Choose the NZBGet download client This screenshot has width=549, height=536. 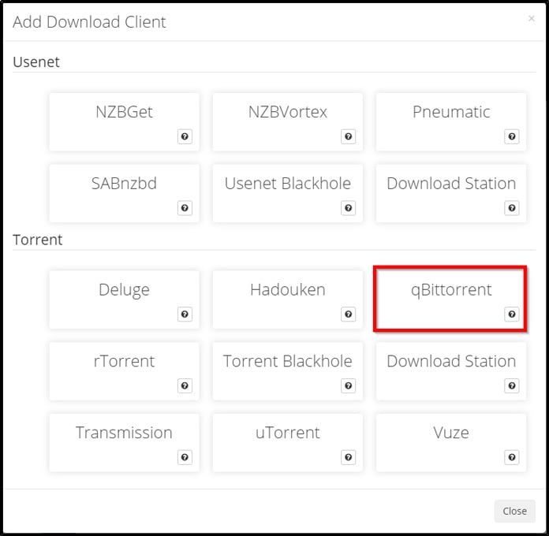(124, 121)
